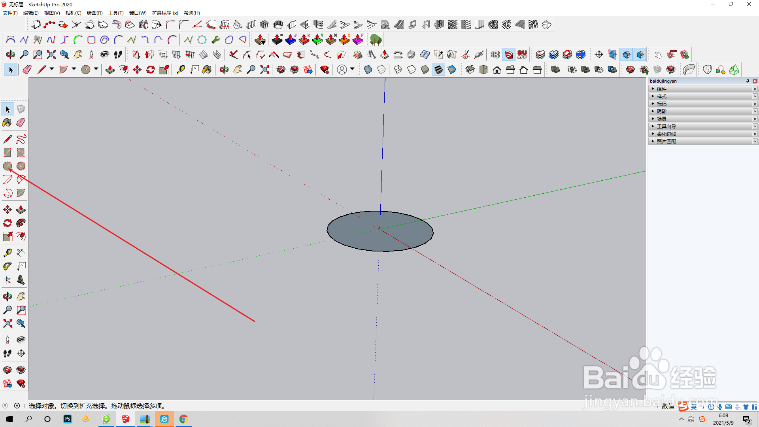Select the Orbit tool in left toolbar
This screenshot has height=427, width=759.
coord(8,296)
